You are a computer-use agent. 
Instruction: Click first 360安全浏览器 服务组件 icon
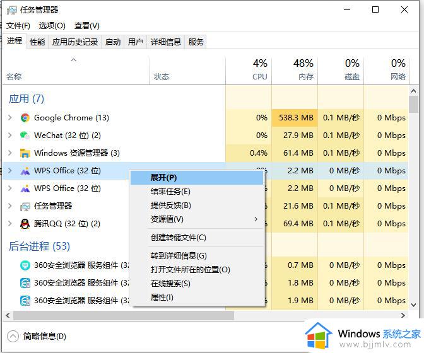pyautogui.click(x=25, y=265)
